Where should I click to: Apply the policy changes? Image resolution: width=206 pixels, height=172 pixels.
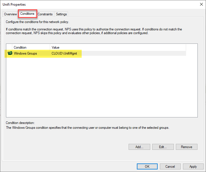click(193, 166)
